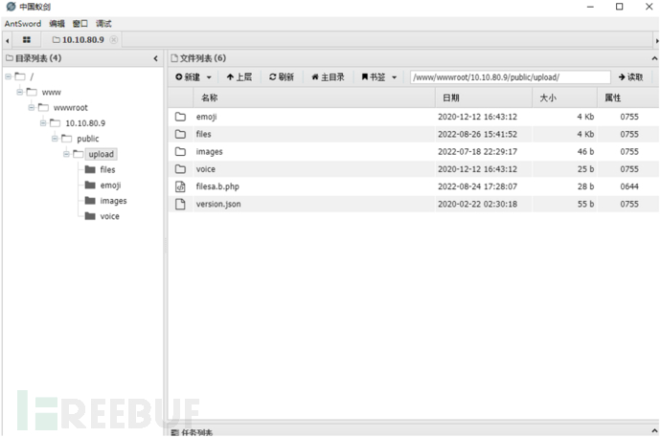Click the 0644 attribute cell
This screenshot has width=661, height=437.
point(629,186)
